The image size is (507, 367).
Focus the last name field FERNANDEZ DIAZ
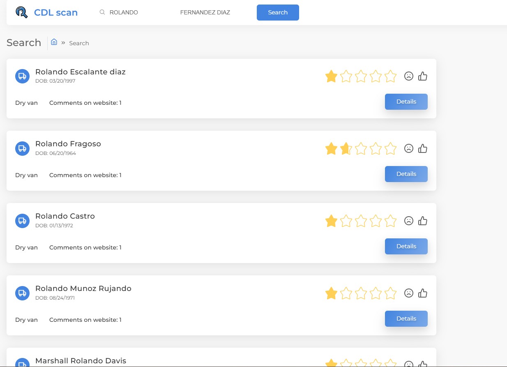(x=205, y=12)
